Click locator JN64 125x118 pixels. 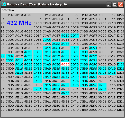(x=65, y=89)
